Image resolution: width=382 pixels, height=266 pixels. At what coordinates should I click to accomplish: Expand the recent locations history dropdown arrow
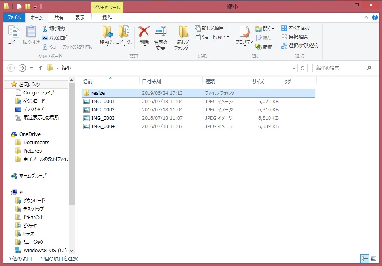pyautogui.click(x=32, y=68)
